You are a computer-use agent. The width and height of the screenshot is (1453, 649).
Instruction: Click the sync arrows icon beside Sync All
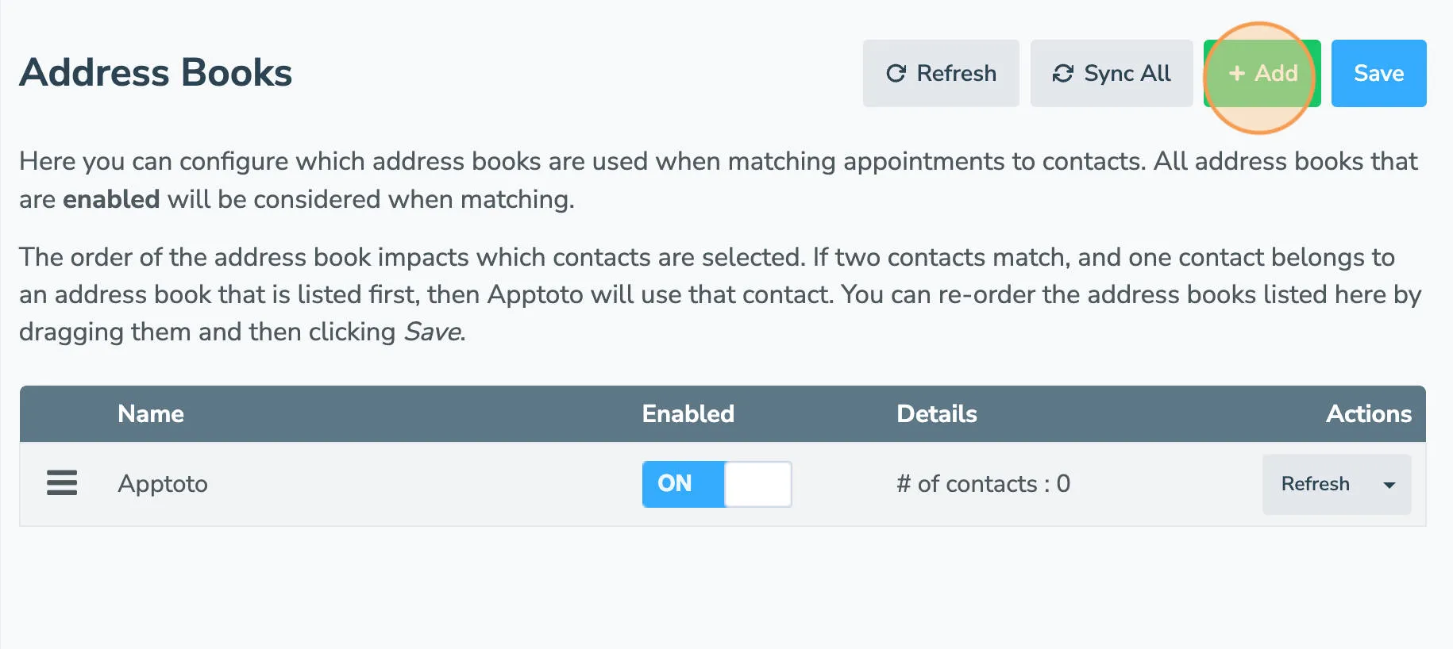(1062, 73)
